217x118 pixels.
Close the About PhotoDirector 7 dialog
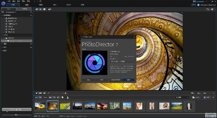click(134, 37)
